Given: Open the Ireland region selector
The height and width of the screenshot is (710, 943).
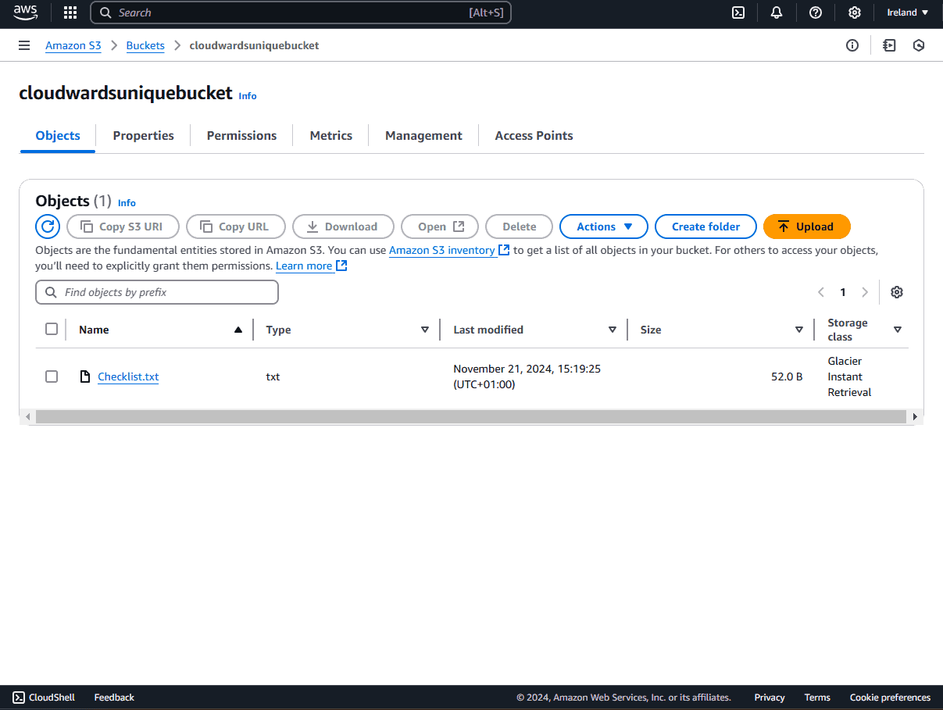Looking at the screenshot, I should (x=908, y=12).
